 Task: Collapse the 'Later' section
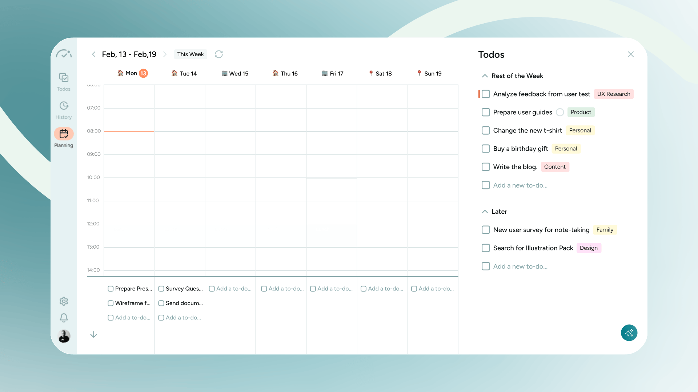click(484, 212)
